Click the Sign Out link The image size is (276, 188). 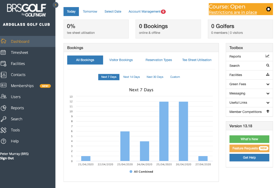[7, 158]
